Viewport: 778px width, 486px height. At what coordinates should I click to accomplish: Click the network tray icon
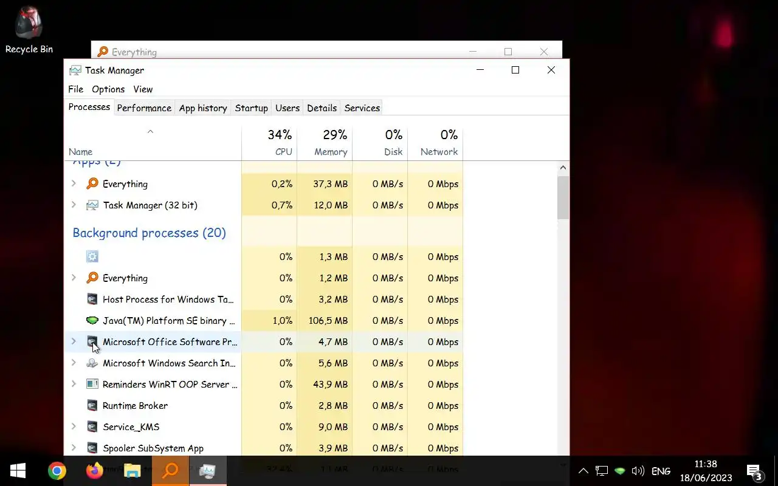pyautogui.click(x=601, y=471)
